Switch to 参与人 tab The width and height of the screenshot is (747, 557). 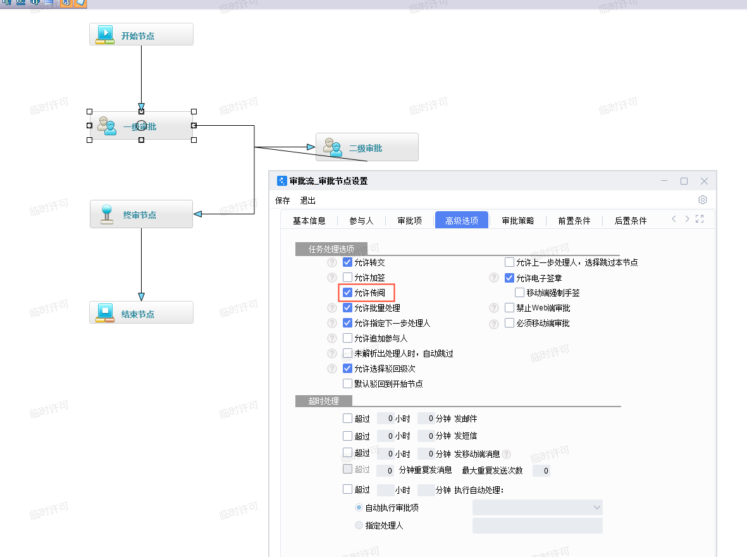(x=361, y=221)
